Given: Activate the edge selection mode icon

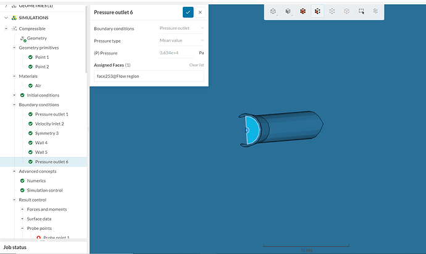Looking at the screenshot, I should (332, 11).
